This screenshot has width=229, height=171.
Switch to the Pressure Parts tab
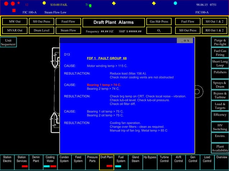point(92,162)
